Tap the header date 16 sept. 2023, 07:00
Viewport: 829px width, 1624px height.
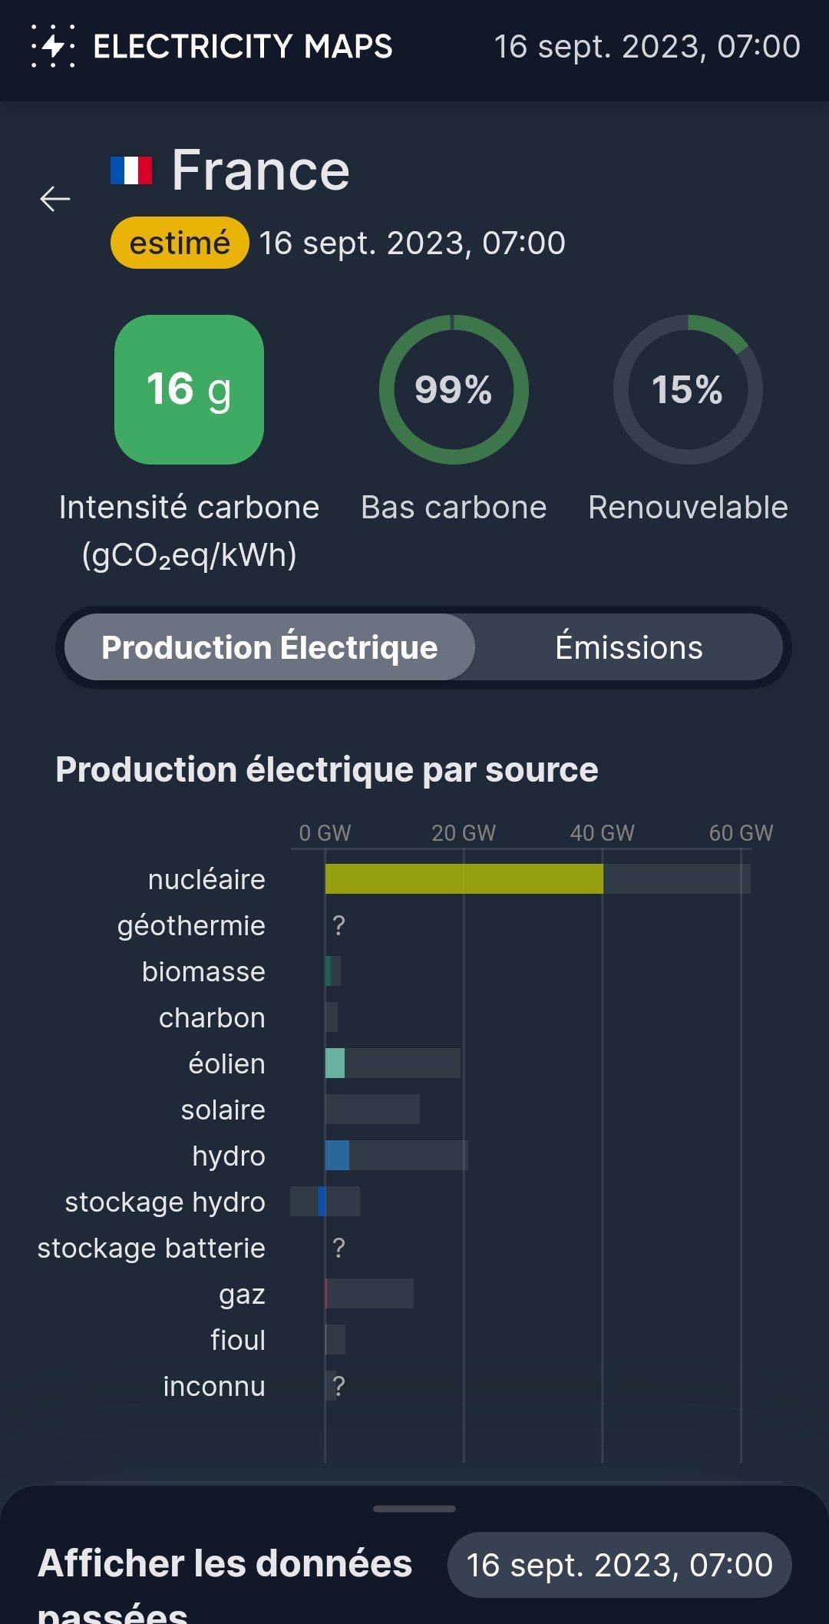point(647,46)
